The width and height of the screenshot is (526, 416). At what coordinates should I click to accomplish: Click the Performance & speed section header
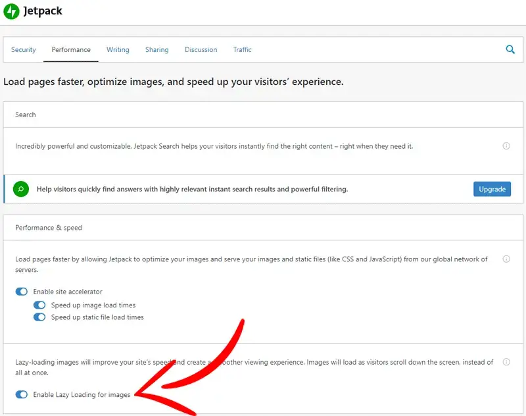(x=49, y=228)
